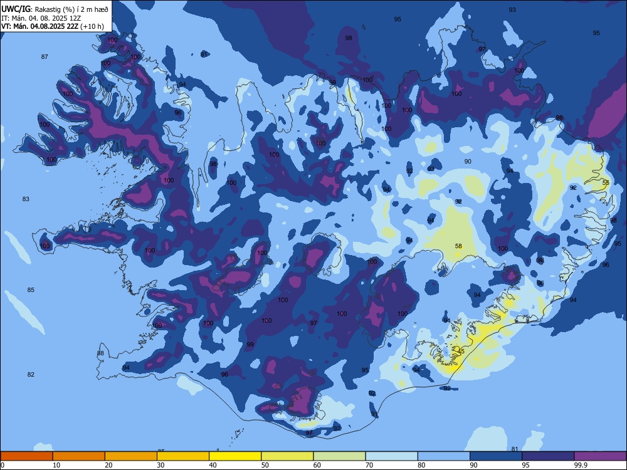This screenshot has height=470, width=627.
Task: Click the humidity value '88' on the southwest peninsula
Action: 100,353
